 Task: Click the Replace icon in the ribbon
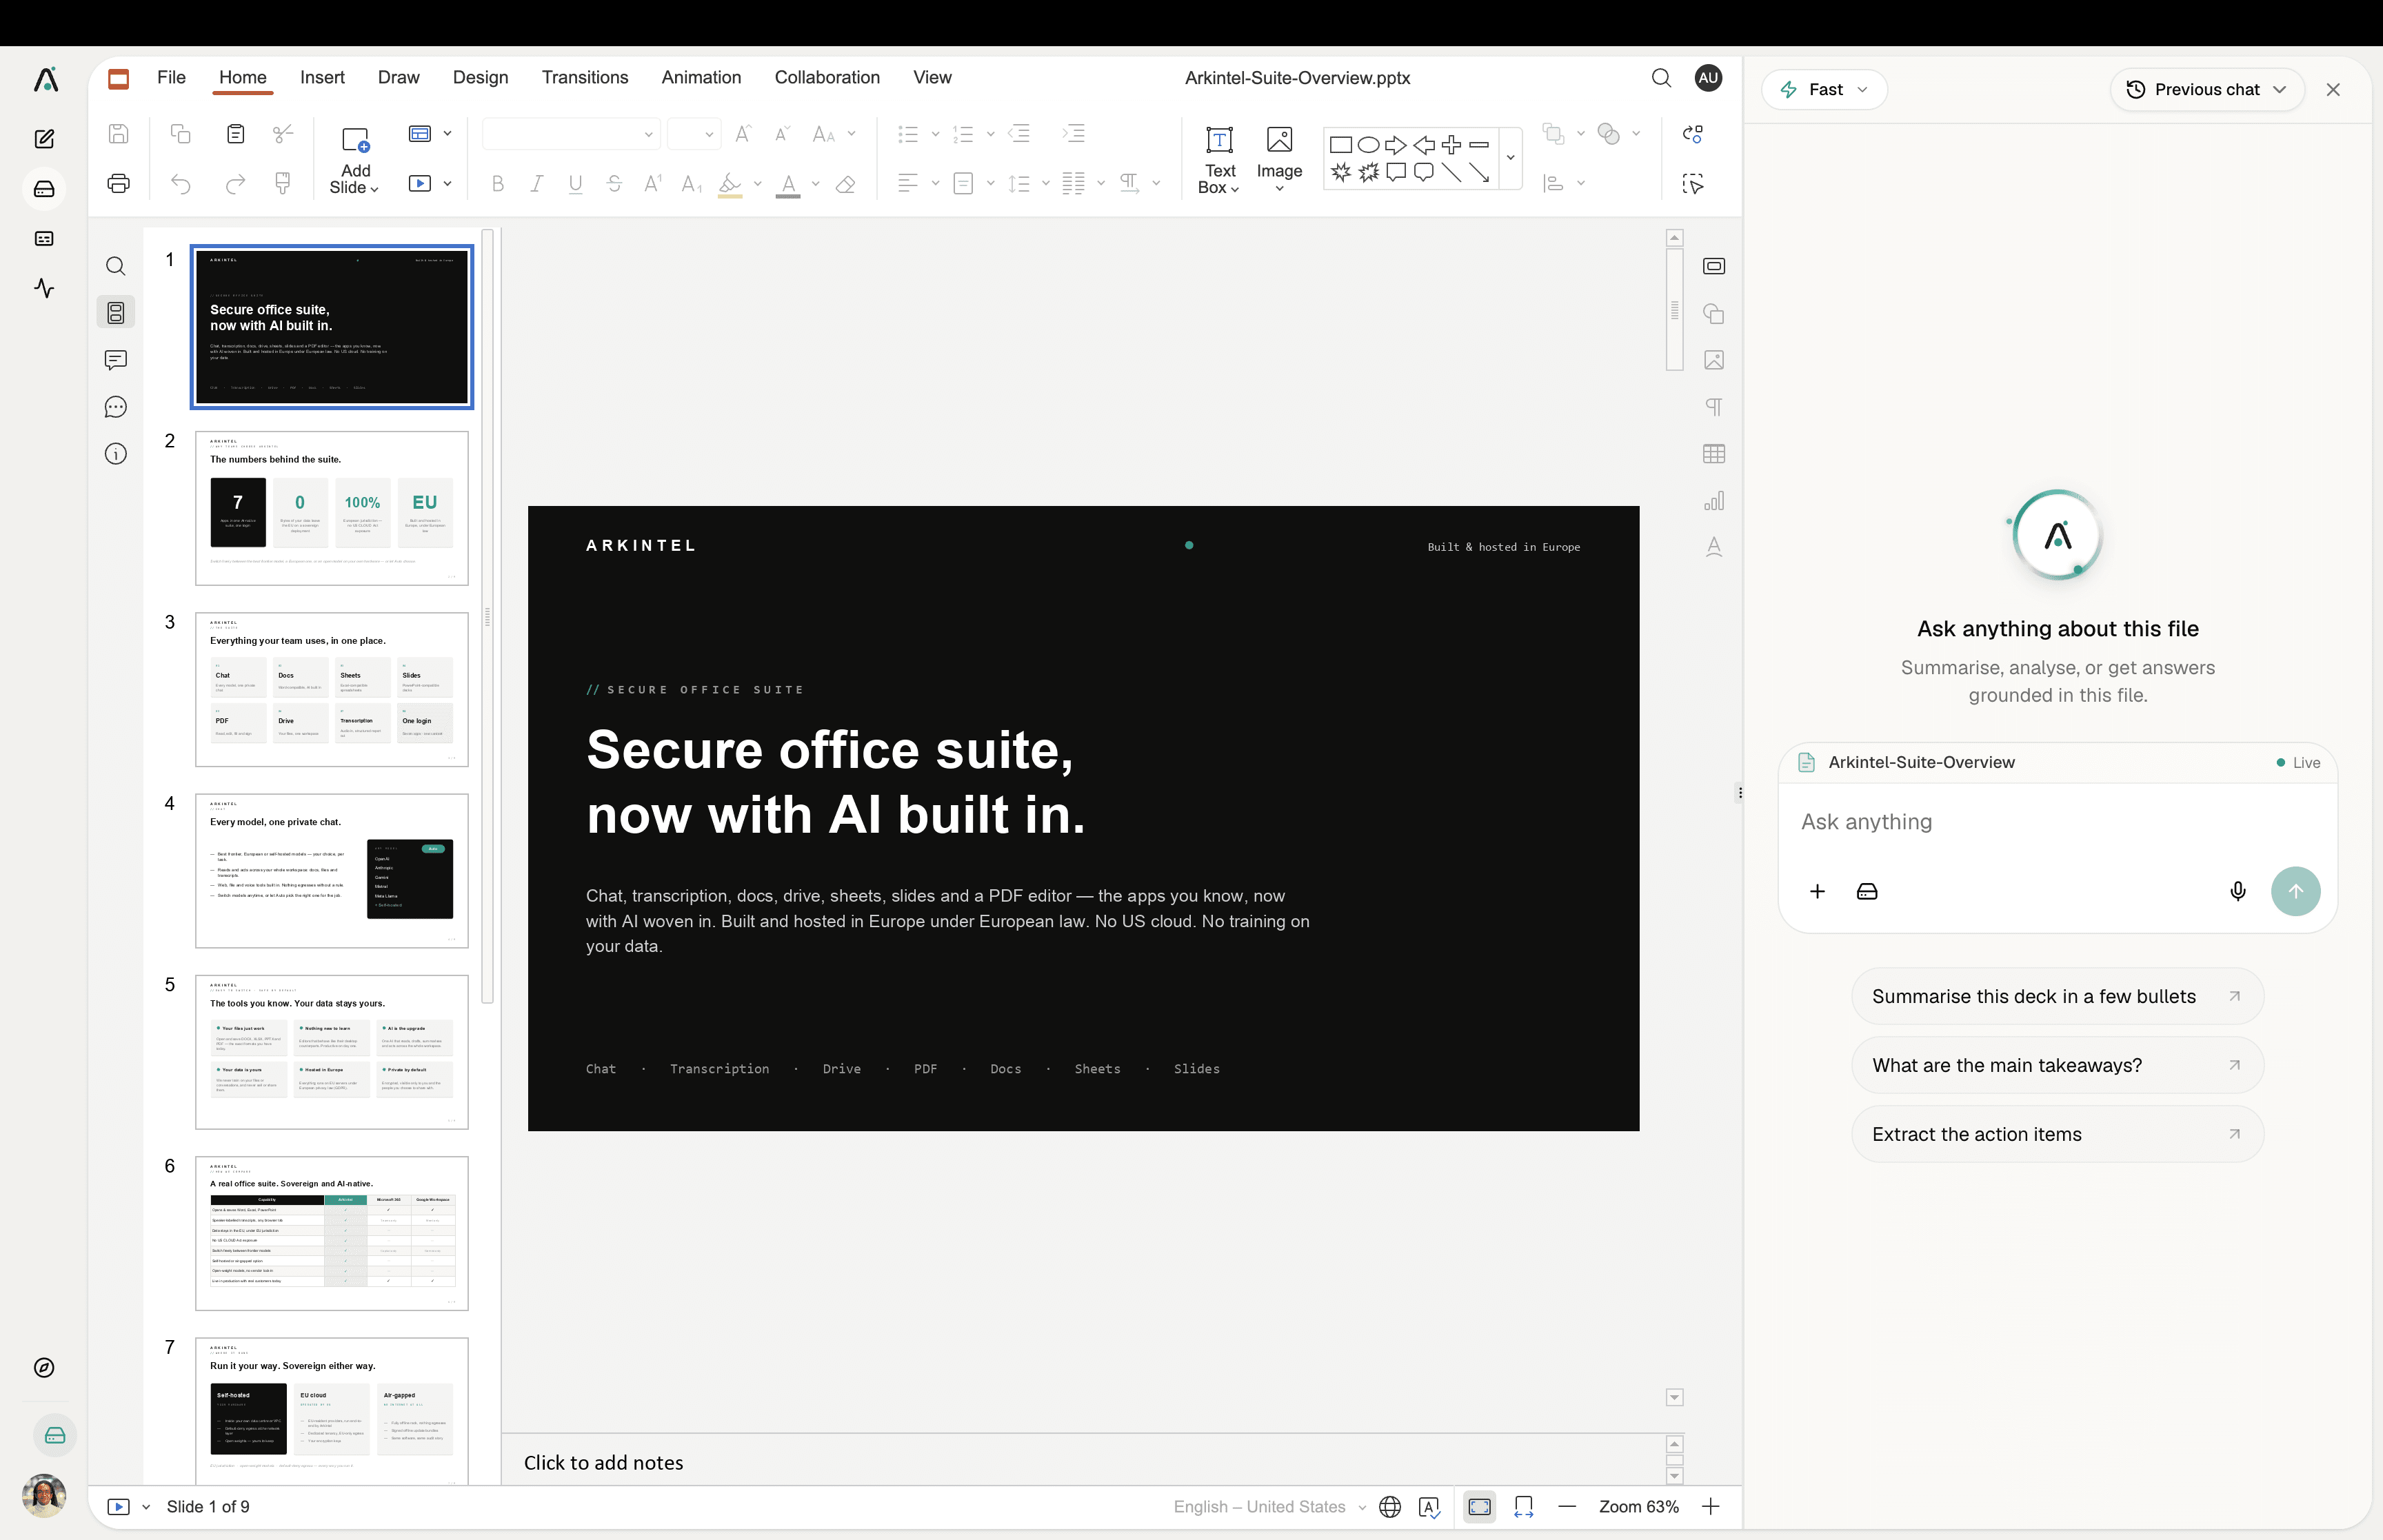coord(1693,134)
